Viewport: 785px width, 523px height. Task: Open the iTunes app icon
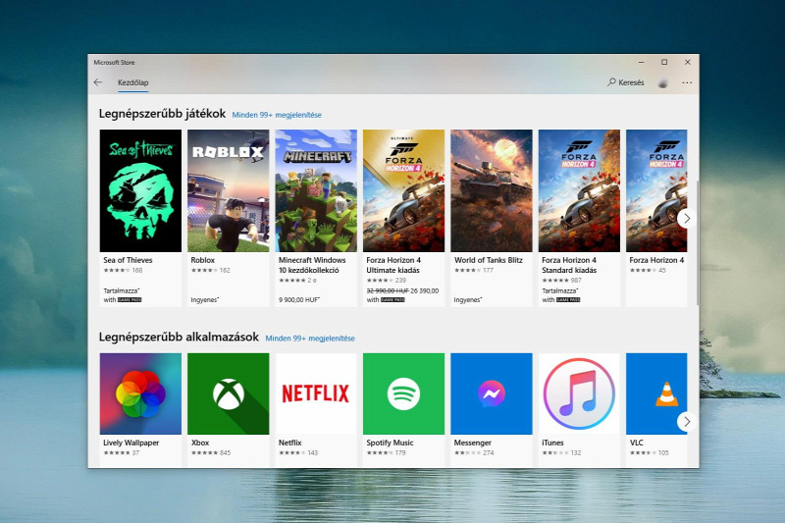tap(579, 393)
